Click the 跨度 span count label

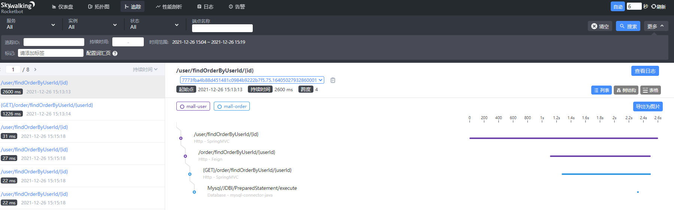click(x=306, y=89)
